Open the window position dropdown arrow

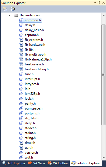coord(95,3)
